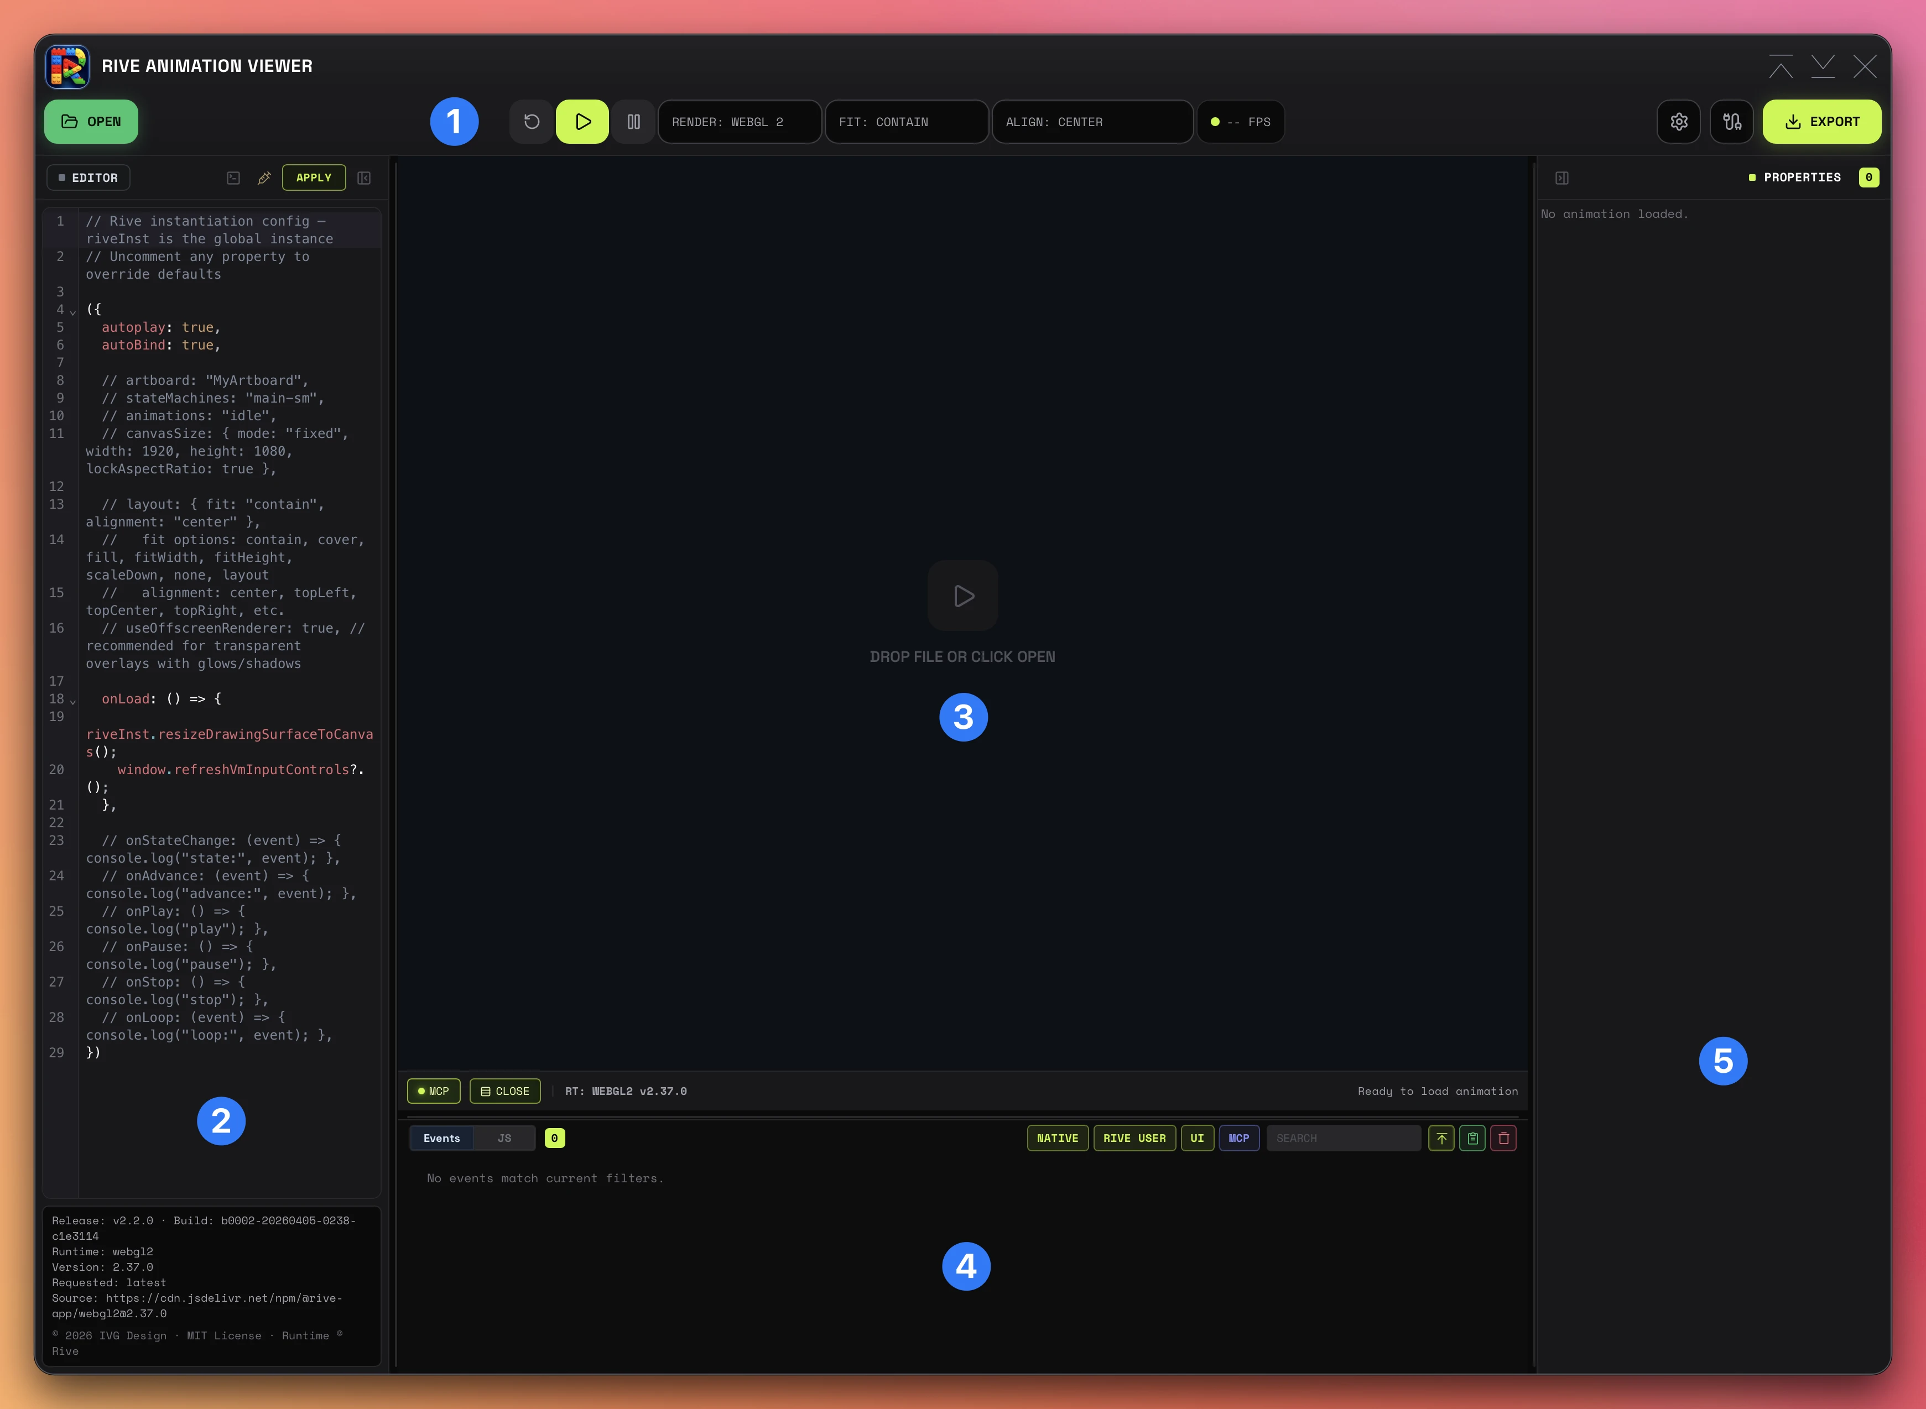Start playback with the green play button
This screenshot has height=1409, width=1926.
coord(582,122)
